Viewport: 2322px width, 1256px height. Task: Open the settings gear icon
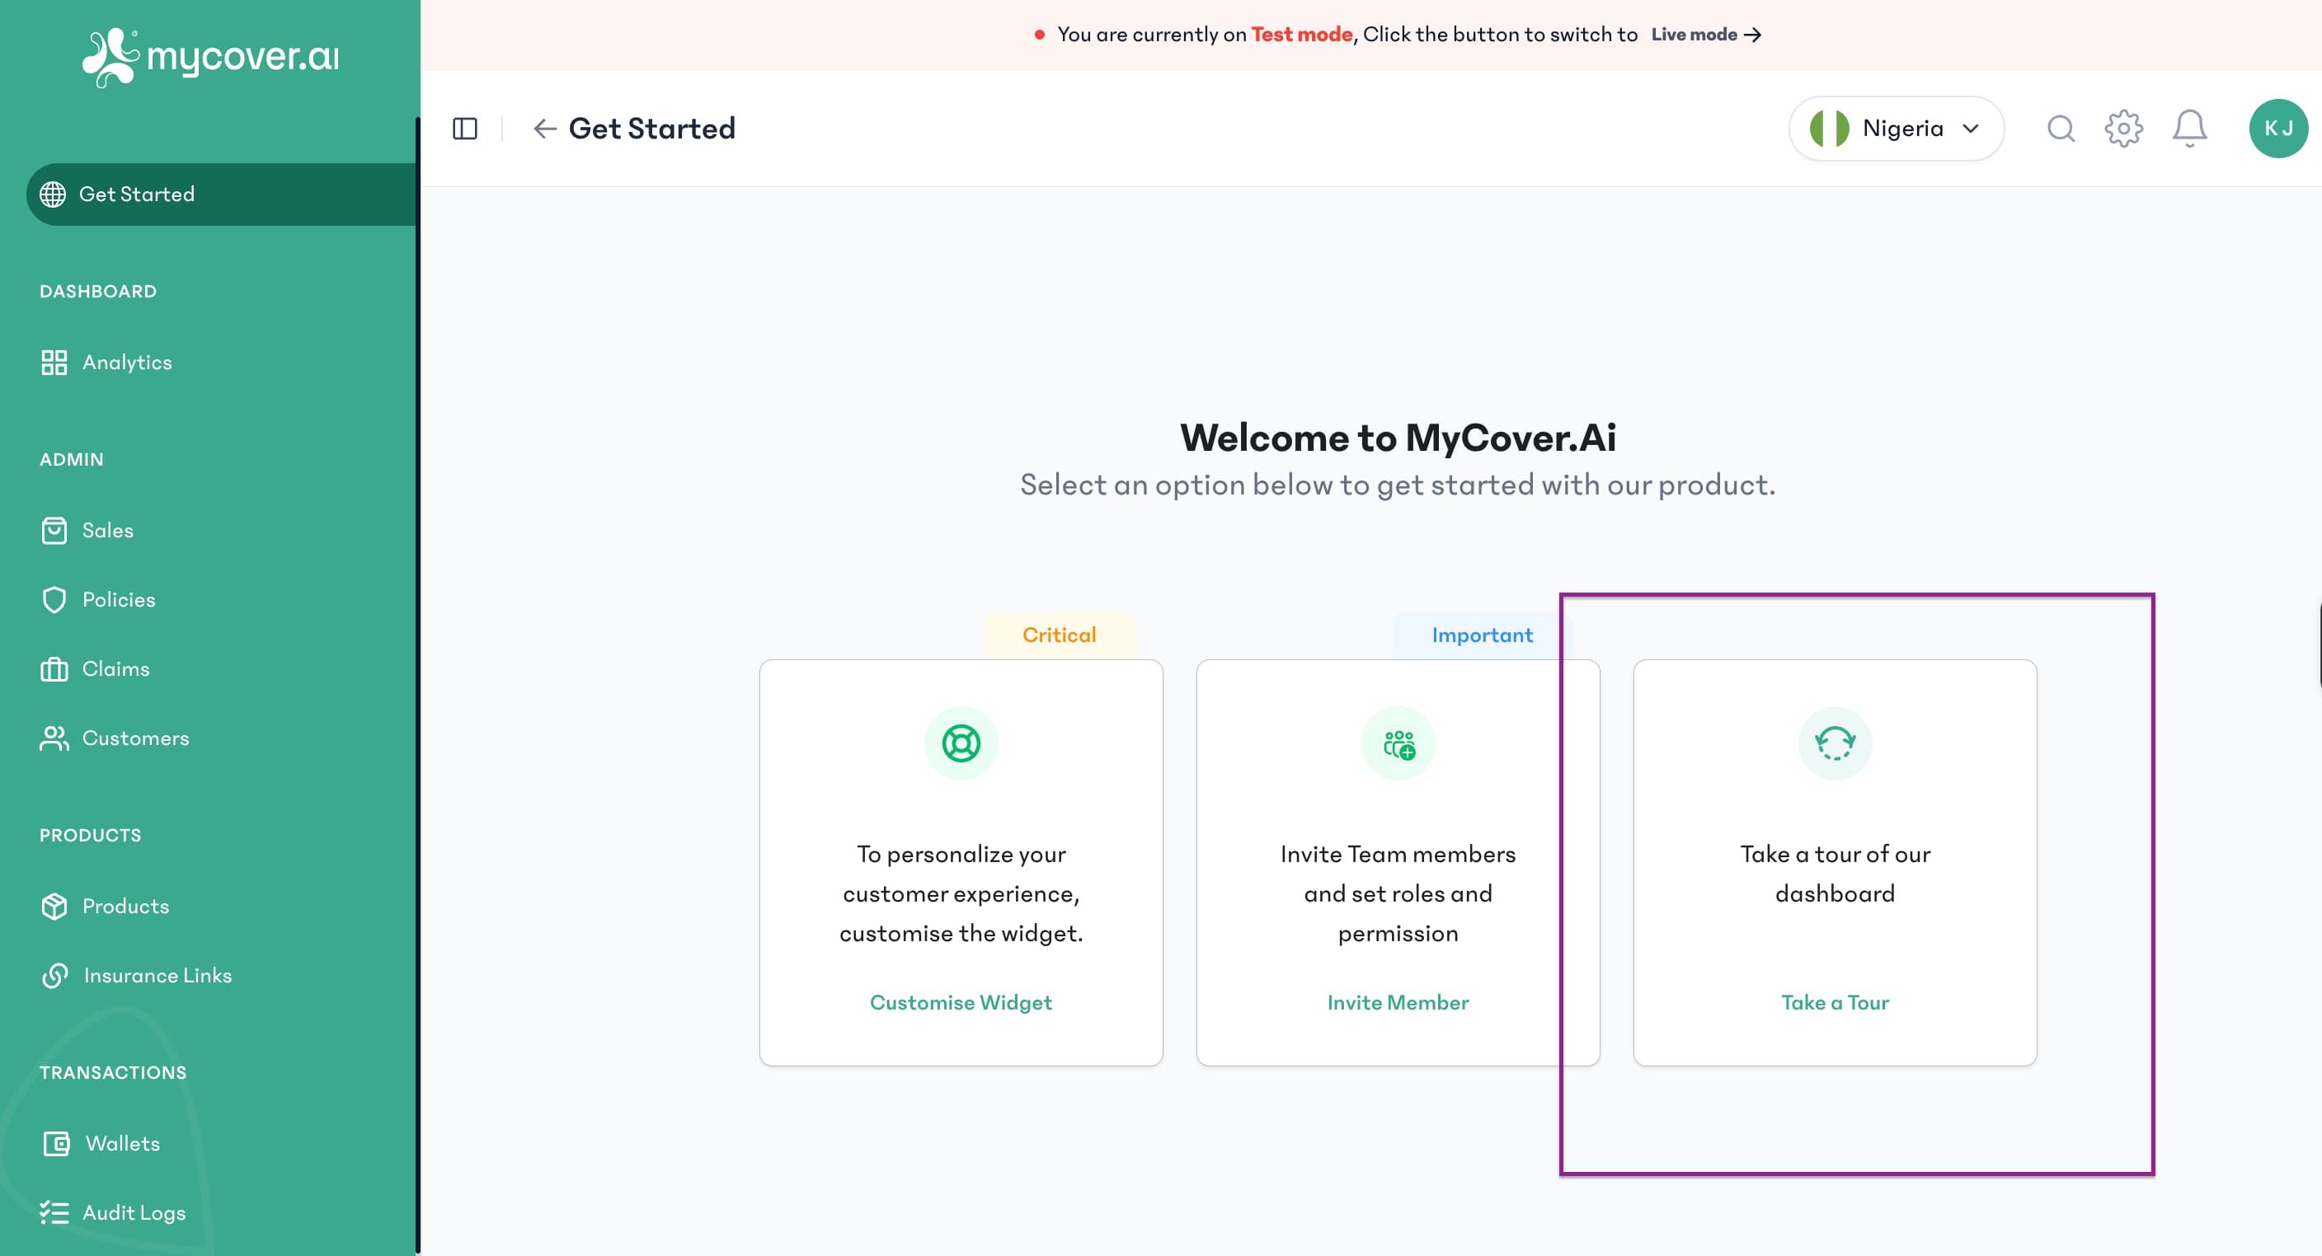pos(2125,128)
